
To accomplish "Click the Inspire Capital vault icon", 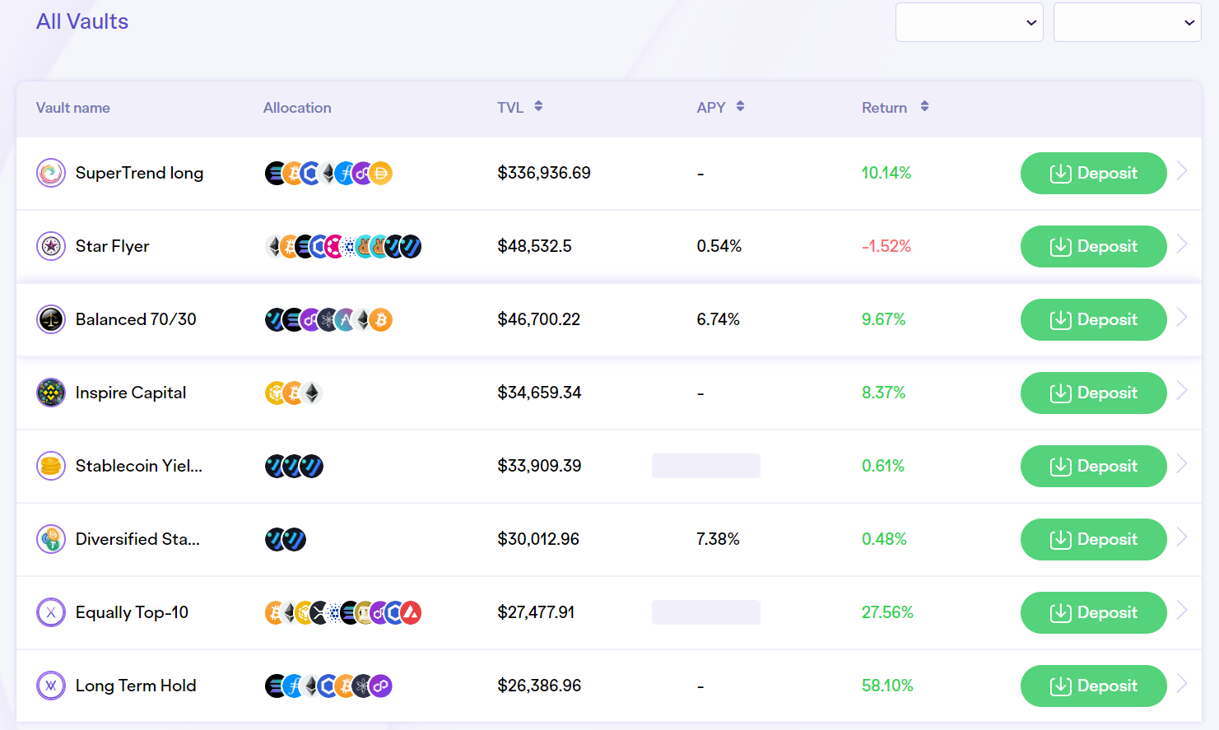I will click(51, 393).
